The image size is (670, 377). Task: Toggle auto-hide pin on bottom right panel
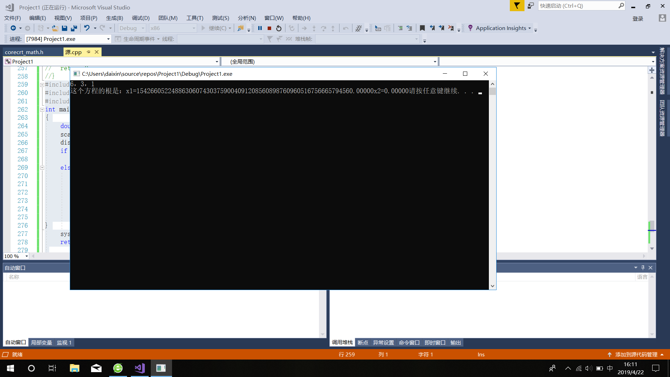click(x=643, y=268)
